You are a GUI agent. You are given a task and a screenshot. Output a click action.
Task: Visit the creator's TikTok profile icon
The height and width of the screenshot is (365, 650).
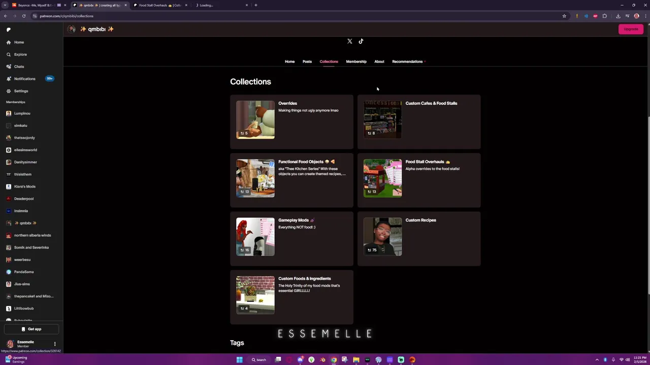click(361, 41)
